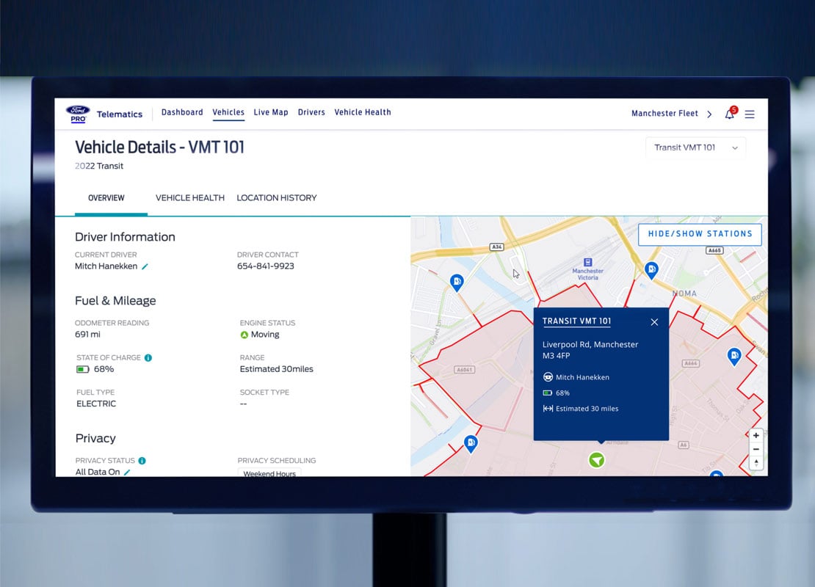Click the driver name Mitch Hanekken in Driver Information
The height and width of the screenshot is (587, 815).
pyautogui.click(x=106, y=266)
